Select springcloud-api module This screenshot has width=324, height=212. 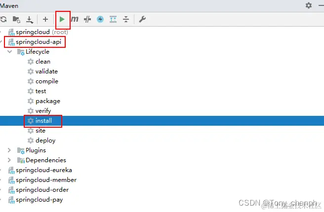pyautogui.click(x=39, y=42)
